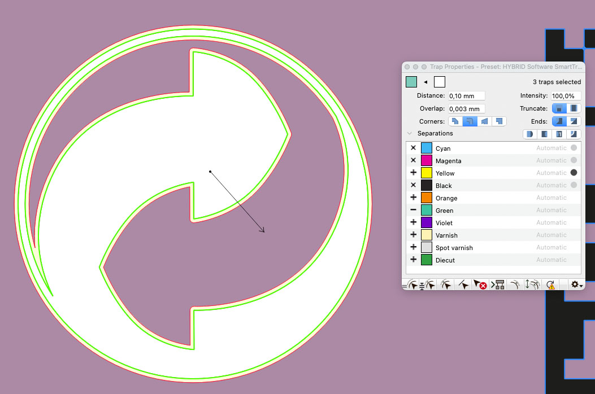
Task: Choose the second Ends option
Action: 574,121
